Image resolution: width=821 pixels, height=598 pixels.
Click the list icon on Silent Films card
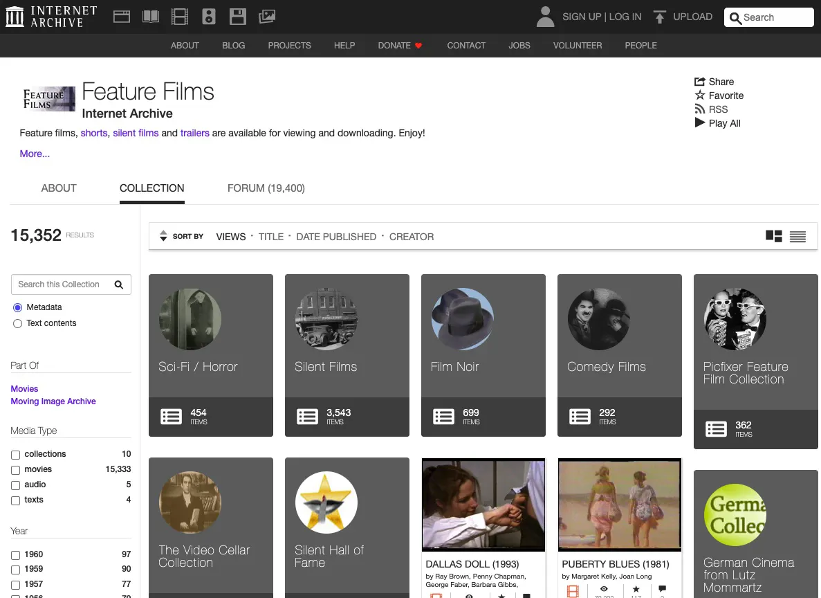[307, 417]
